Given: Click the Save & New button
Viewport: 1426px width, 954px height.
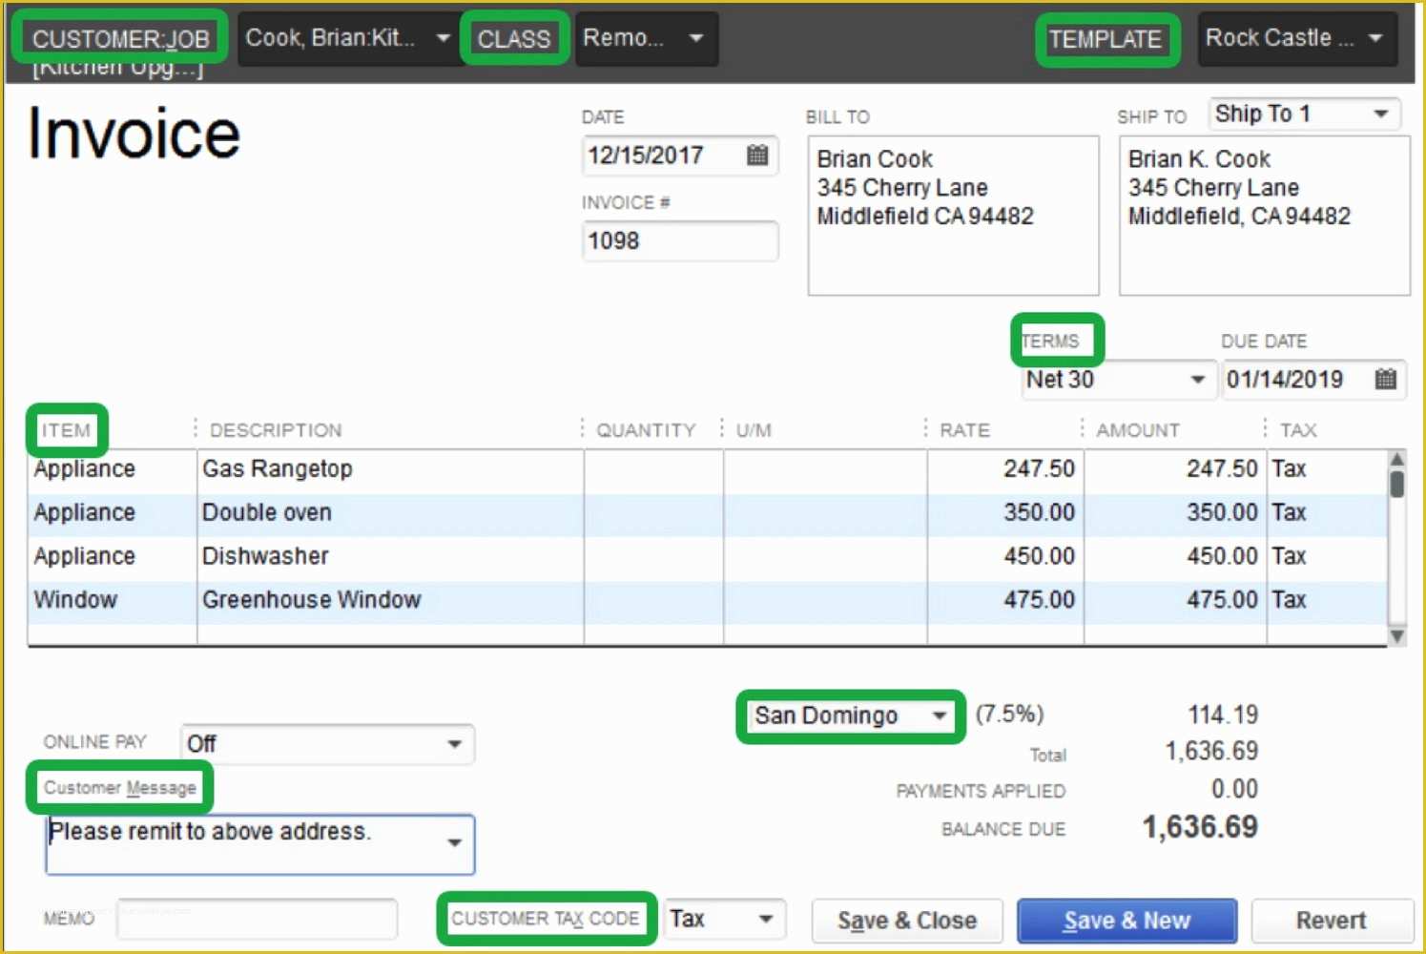Looking at the screenshot, I should (1126, 920).
